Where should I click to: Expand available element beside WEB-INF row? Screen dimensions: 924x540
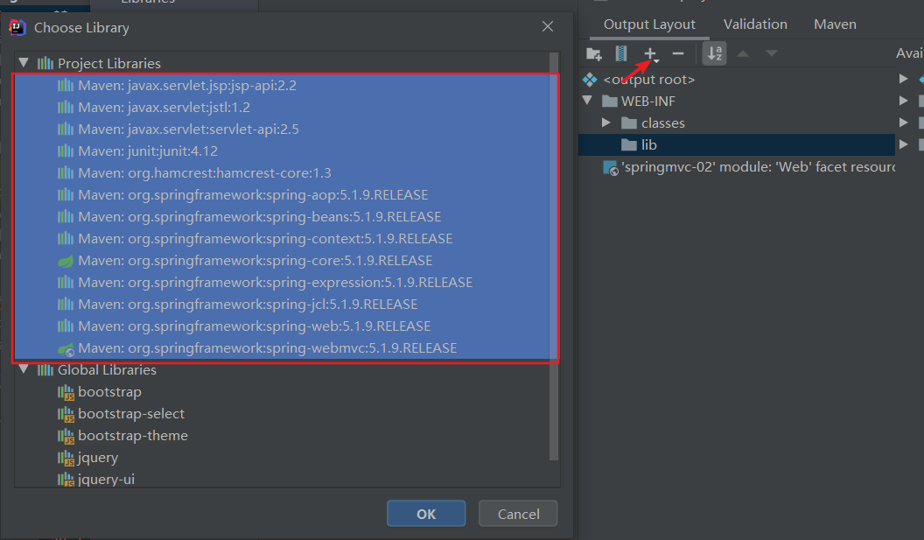tap(903, 101)
